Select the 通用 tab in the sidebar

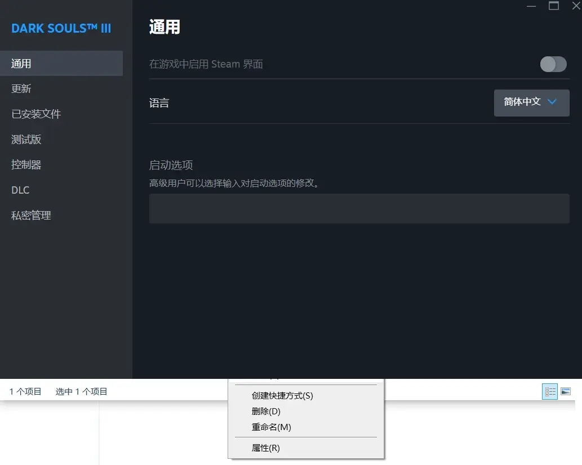61,64
